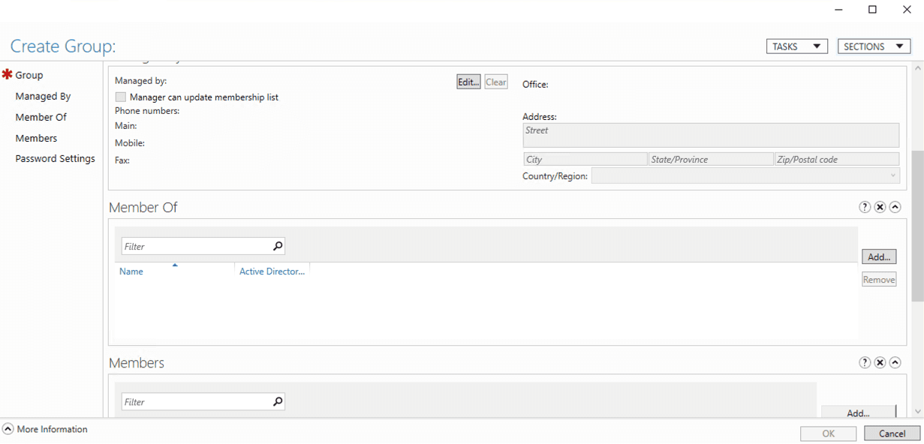Dismiss the Members section with its X icon

tap(880, 362)
